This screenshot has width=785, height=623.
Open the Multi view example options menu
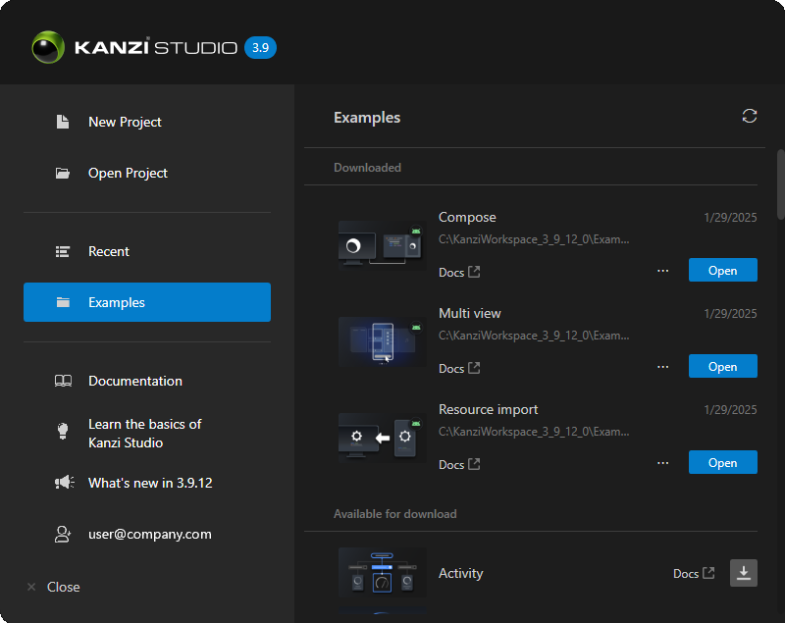(x=662, y=366)
